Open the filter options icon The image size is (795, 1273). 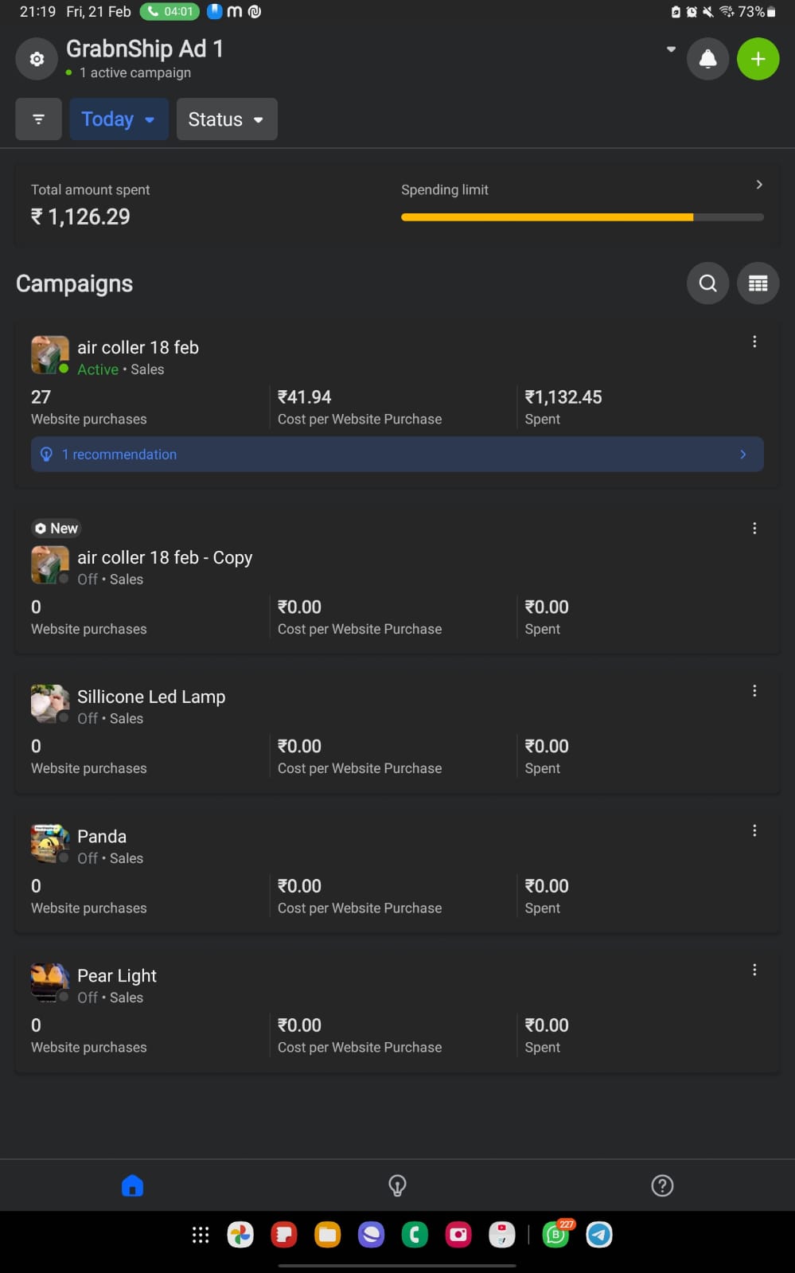pos(38,119)
